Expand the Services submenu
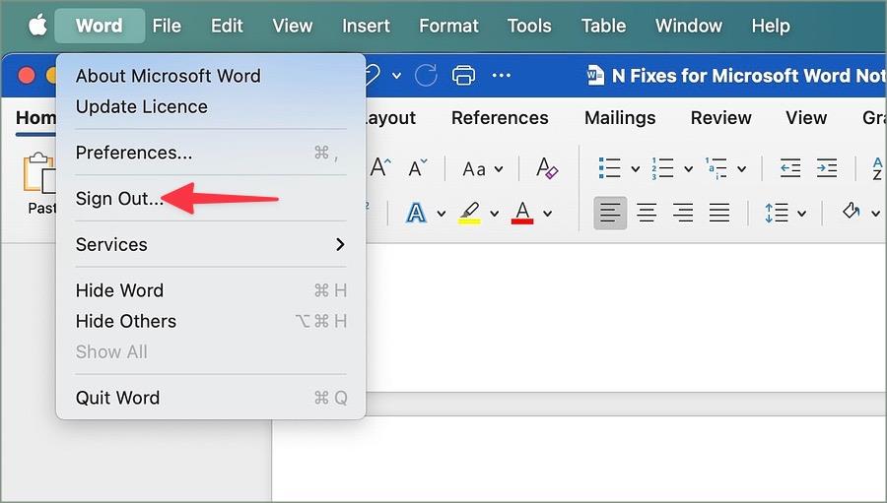The width and height of the screenshot is (887, 503). (211, 244)
